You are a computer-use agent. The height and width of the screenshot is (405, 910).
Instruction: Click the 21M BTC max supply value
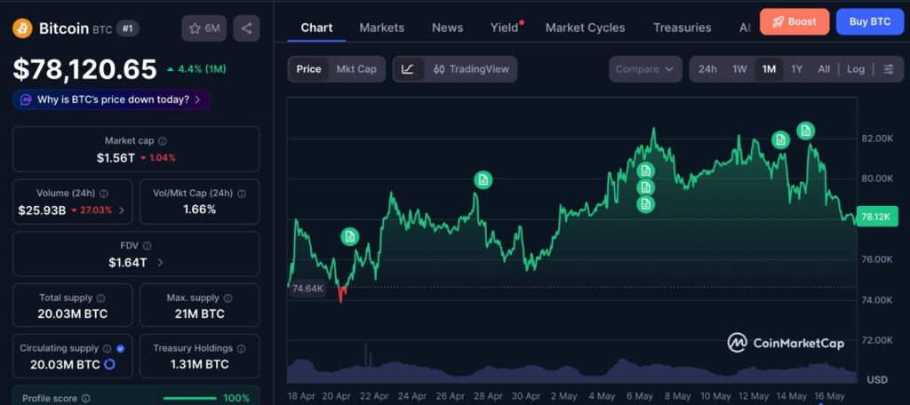click(x=200, y=314)
